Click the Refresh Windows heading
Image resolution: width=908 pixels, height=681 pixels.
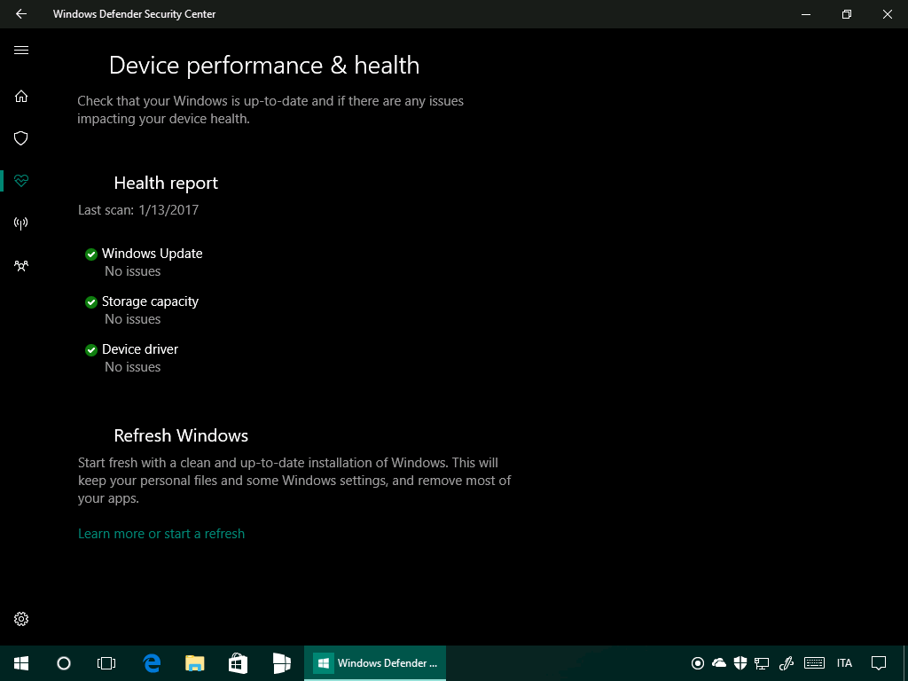(x=181, y=435)
